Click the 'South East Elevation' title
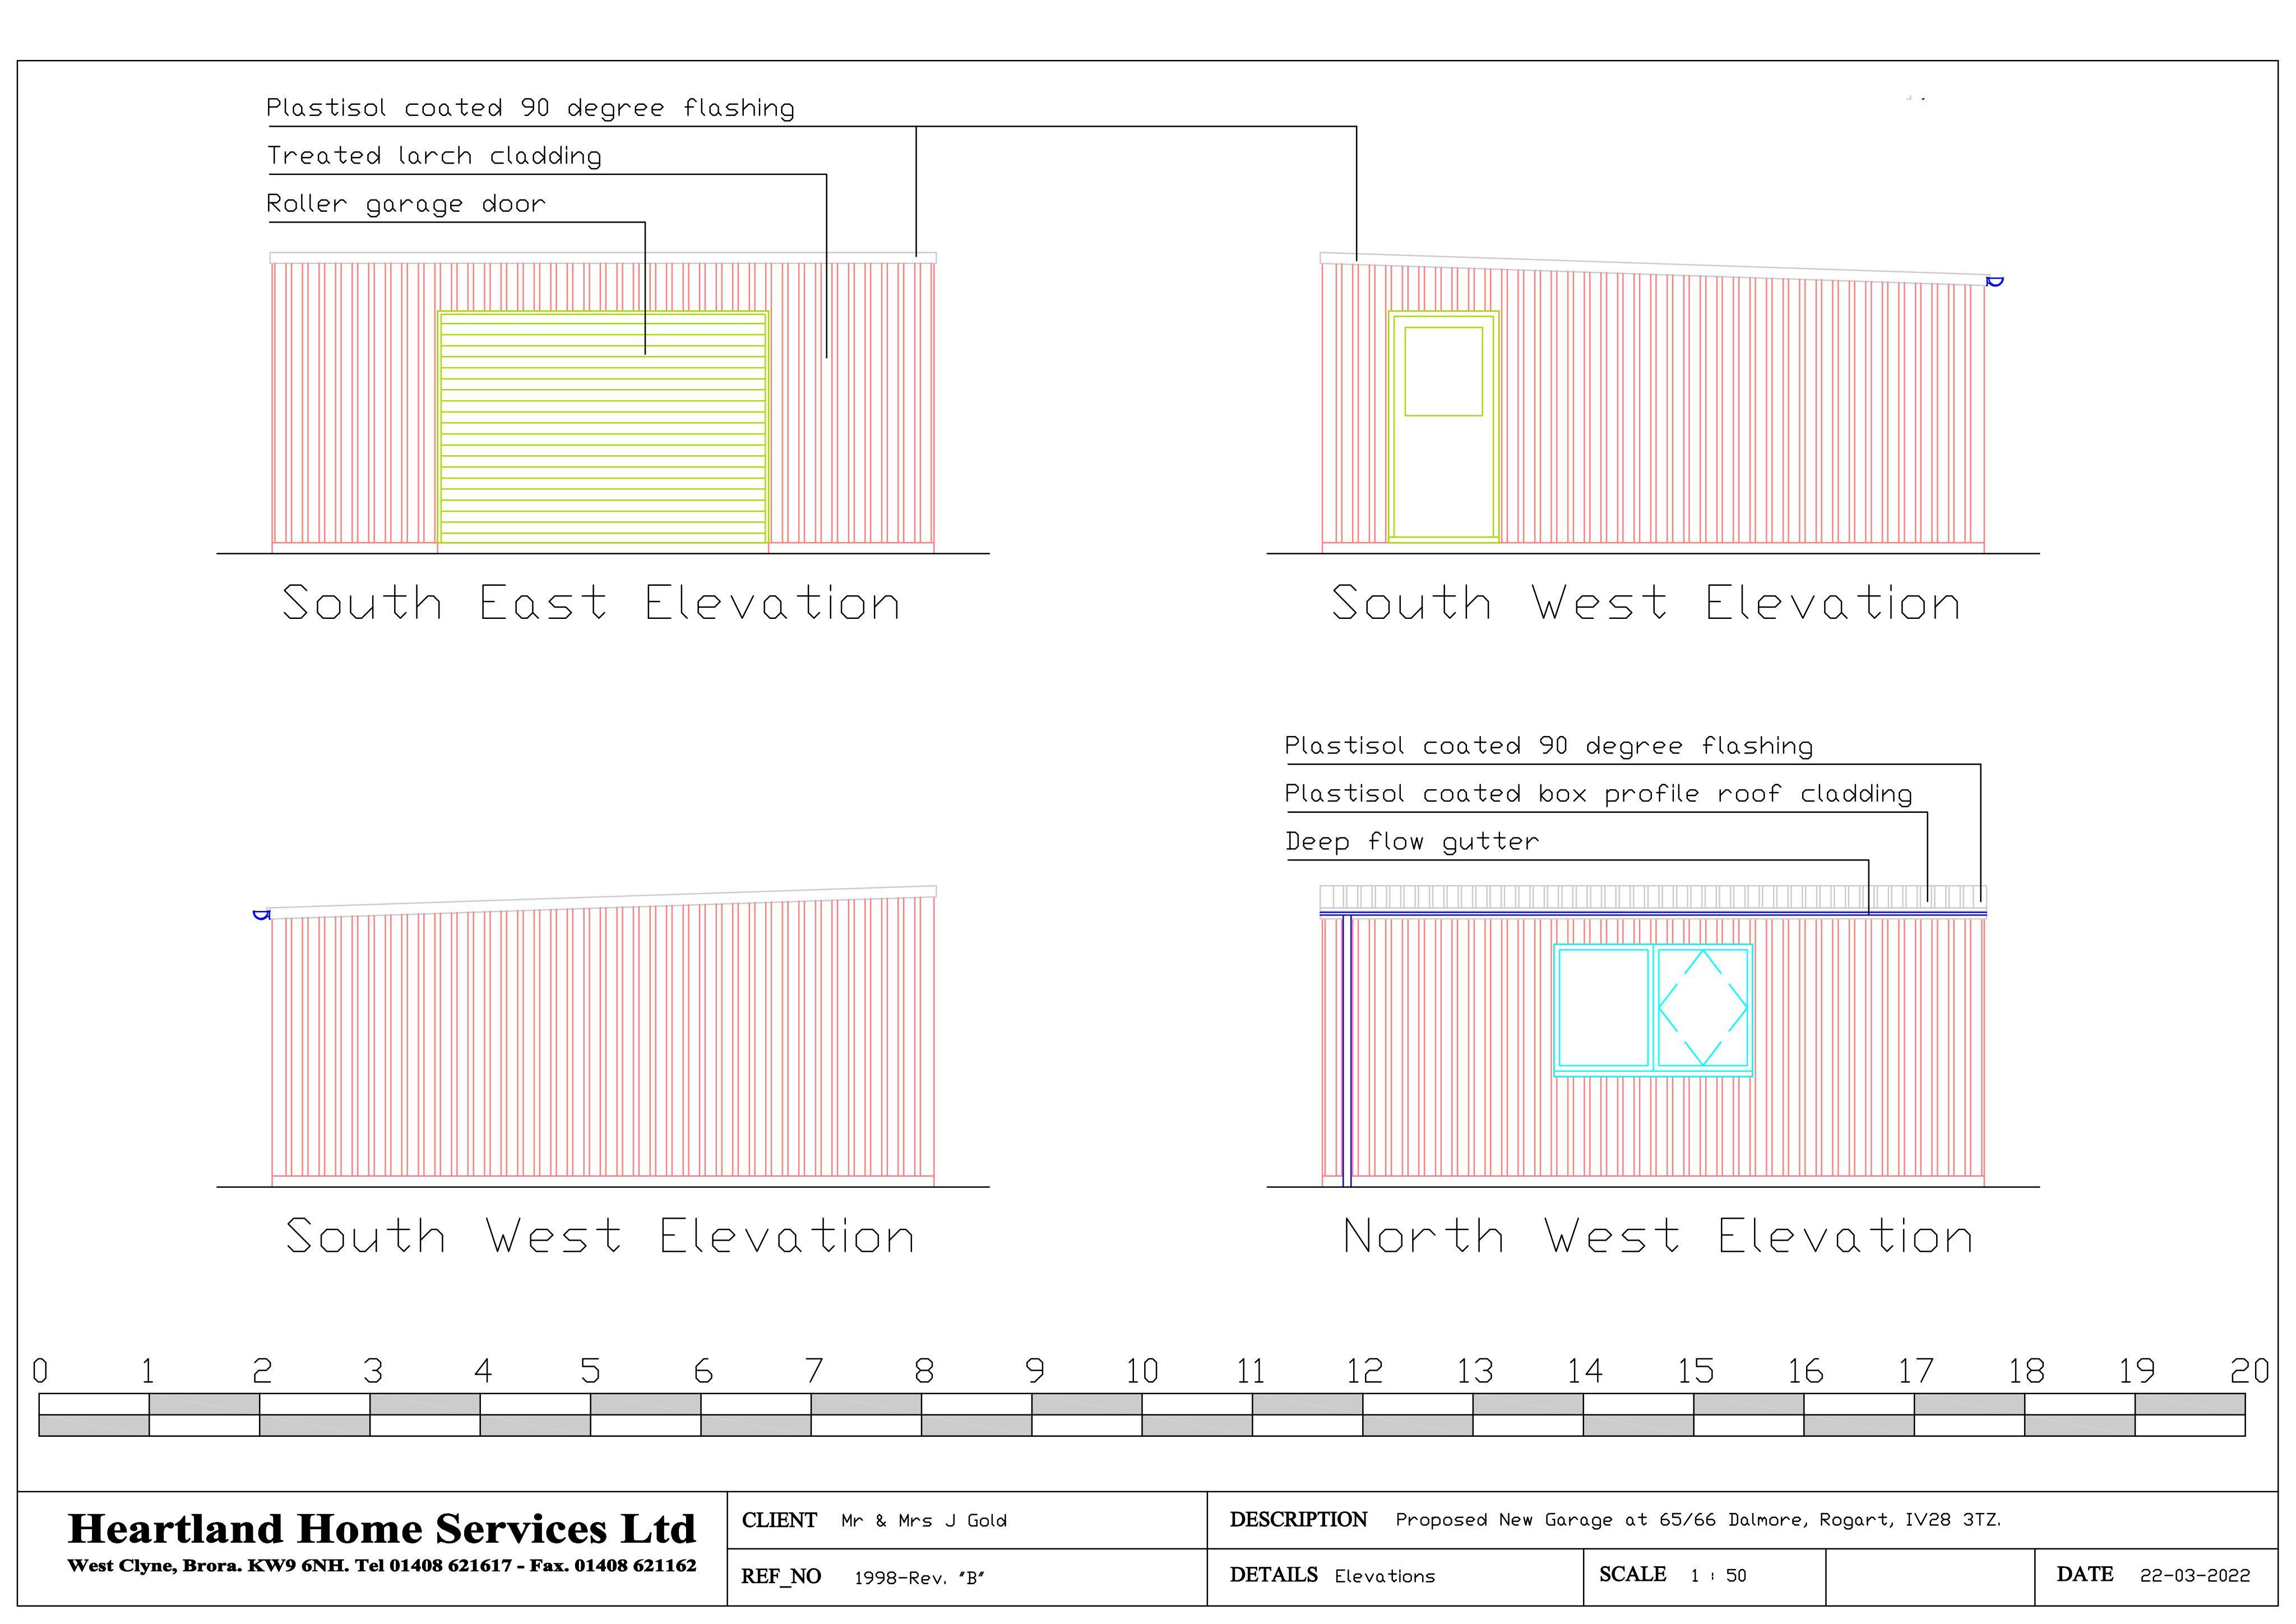Image resolution: width=2296 pixels, height=1624 pixels. (x=591, y=603)
